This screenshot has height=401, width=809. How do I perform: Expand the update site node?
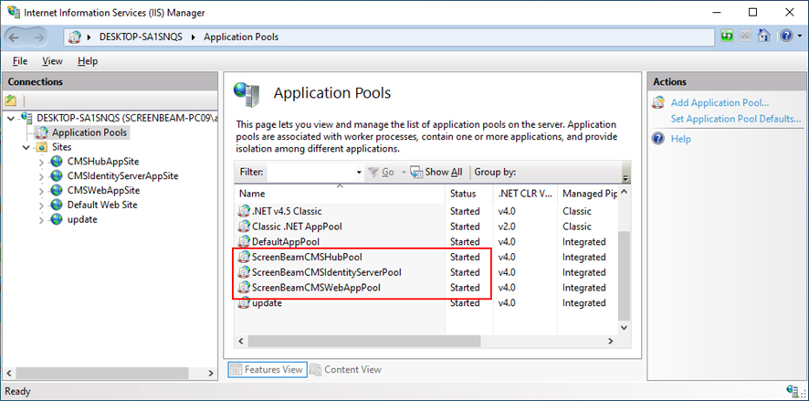point(41,220)
